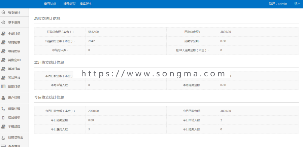
Task: Select the 0.00 value next to 今日延期金额
Action: (x=91, y=120)
